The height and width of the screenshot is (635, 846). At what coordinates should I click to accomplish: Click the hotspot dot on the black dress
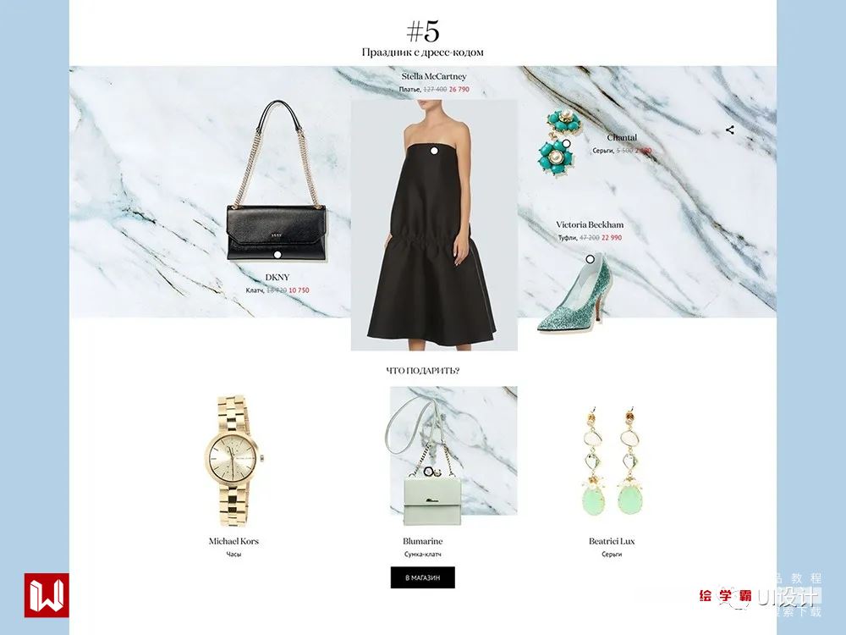point(434,152)
